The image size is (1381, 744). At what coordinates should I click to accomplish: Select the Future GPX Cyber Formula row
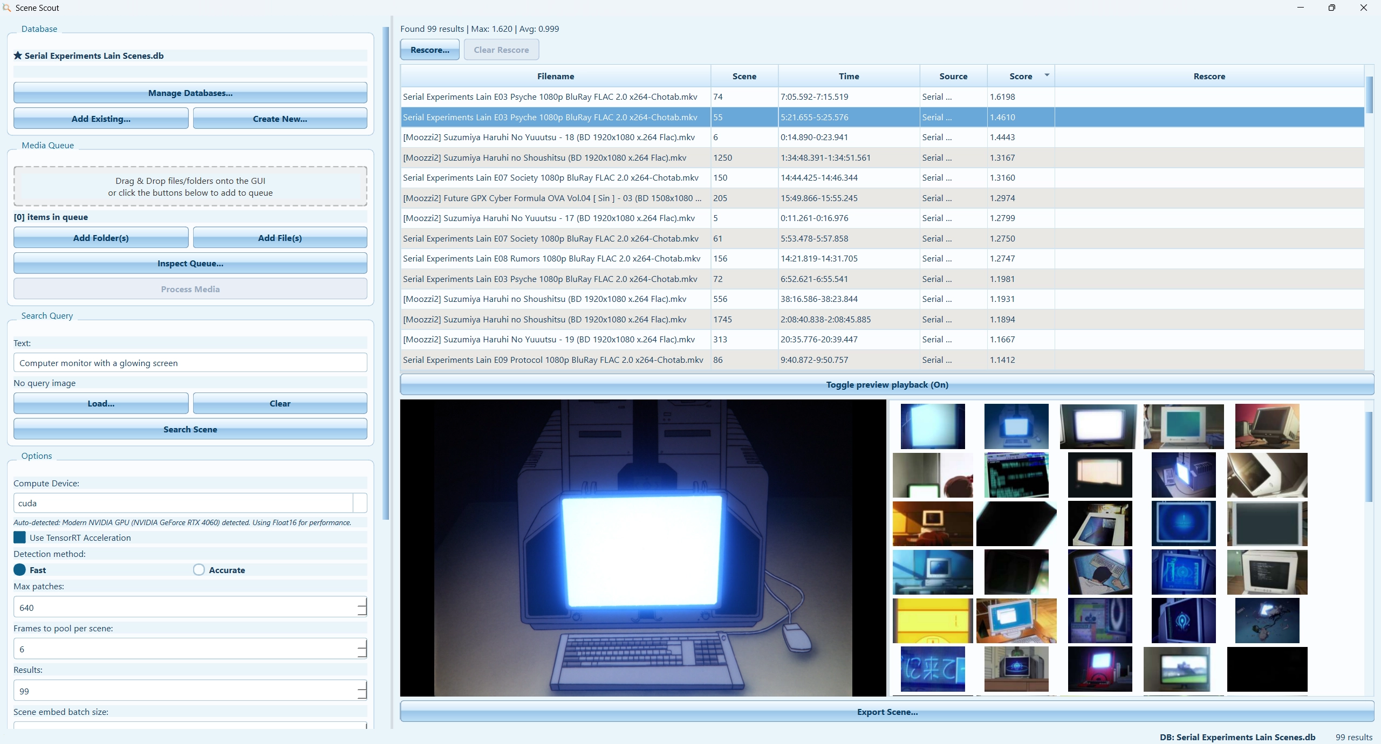pos(883,198)
